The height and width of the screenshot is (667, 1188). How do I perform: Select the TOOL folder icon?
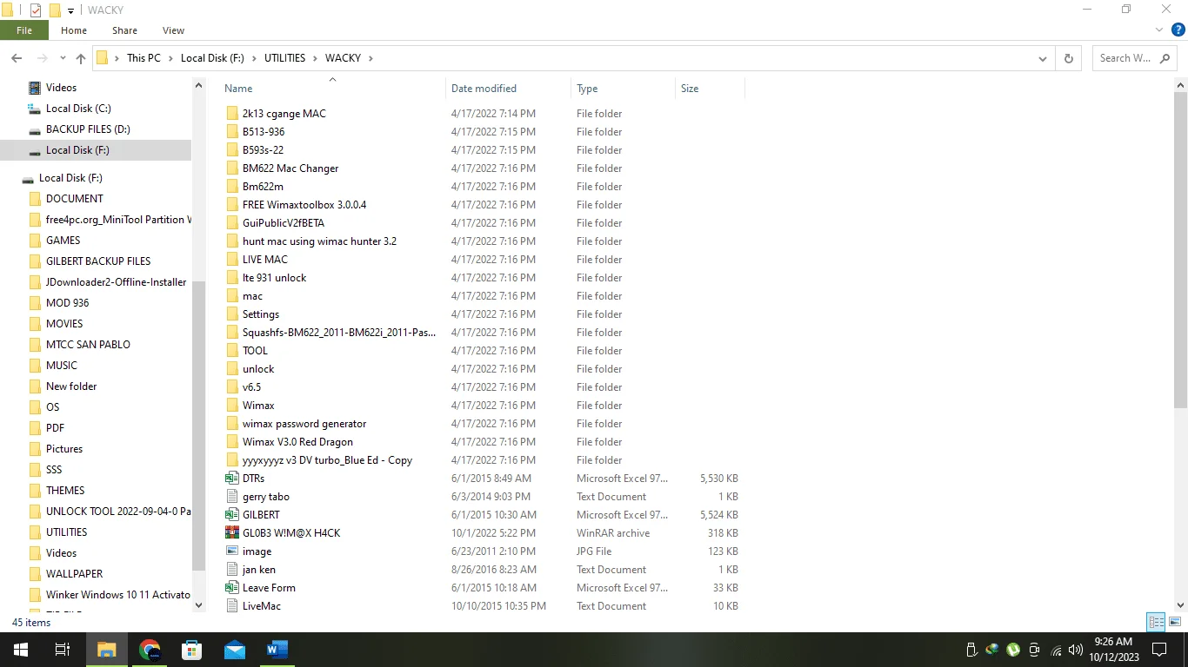231,351
